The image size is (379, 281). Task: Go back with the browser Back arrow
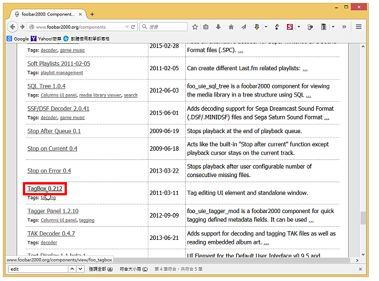coord(13,27)
